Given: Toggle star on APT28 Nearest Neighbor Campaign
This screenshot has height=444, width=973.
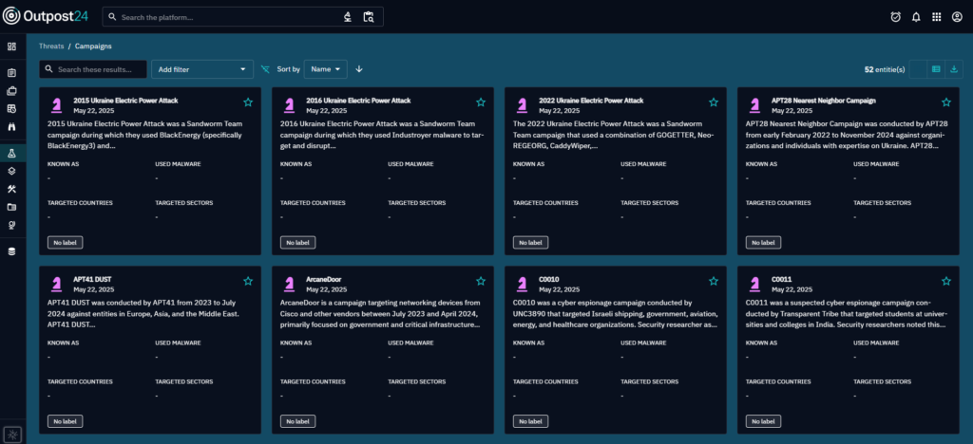Looking at the screenshot, I should pos(945,102).
